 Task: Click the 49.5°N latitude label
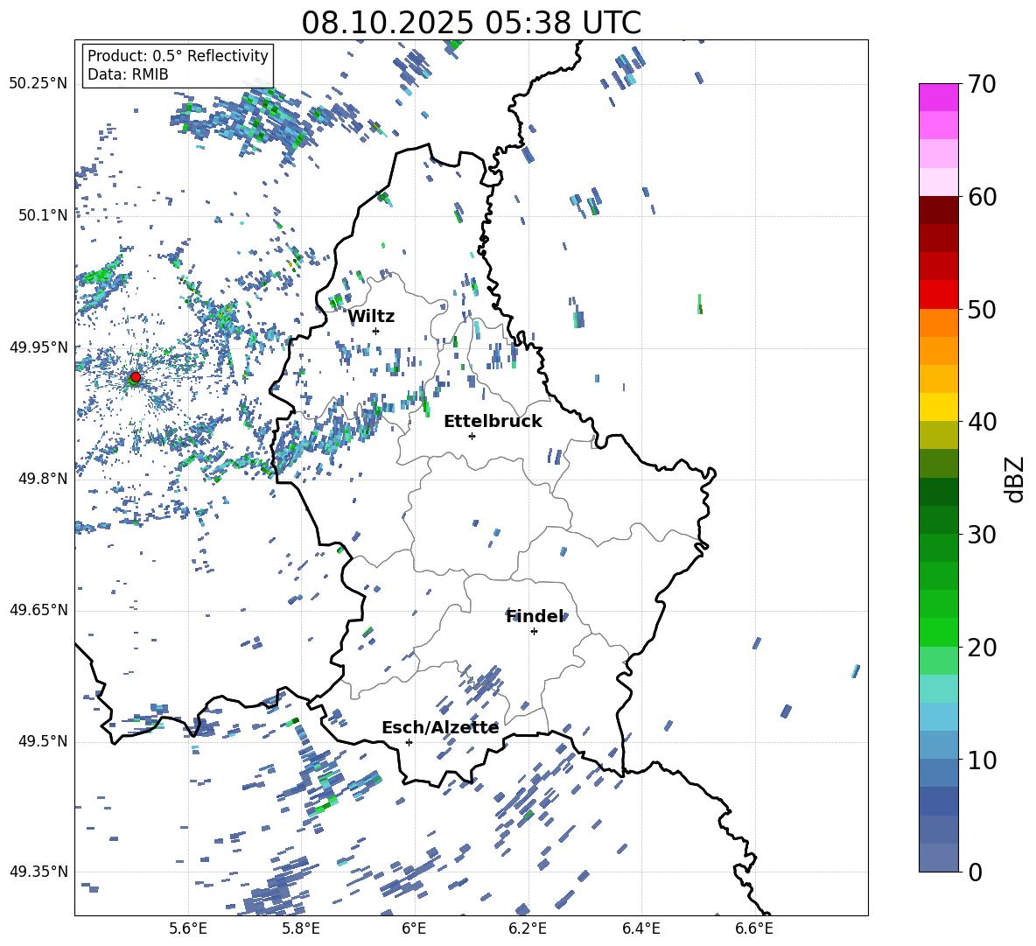click(44, 741)
